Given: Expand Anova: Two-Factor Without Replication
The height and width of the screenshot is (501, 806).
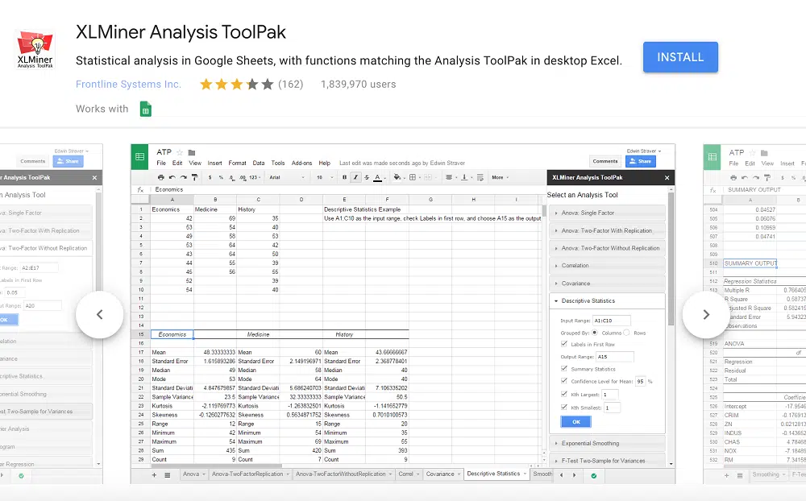Looking at the screenshot, I should pos(607,248).
